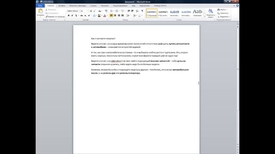Screen dimensions: 275x154
Task: Toggle Center alignment
Action: [115, 15]
